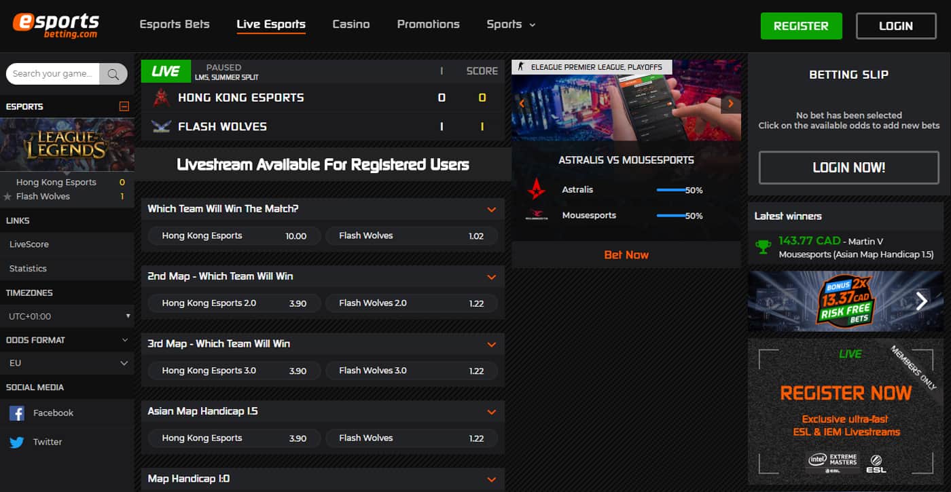Click the 143.77 CAD winner amount
951x492 pixels.
coord(810,241)
